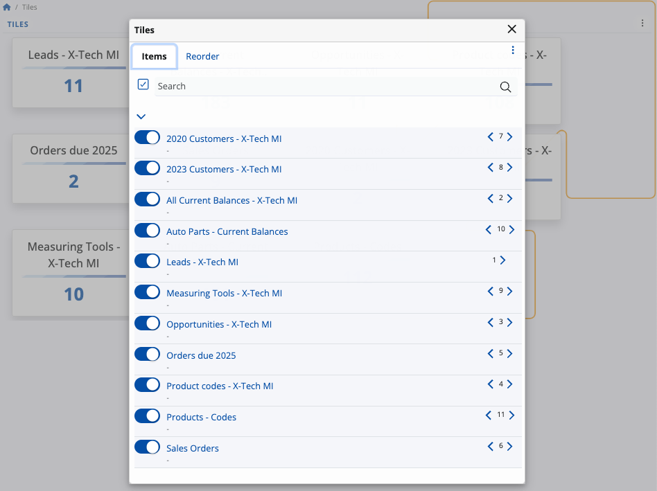Move All Current Balances to next position
Screen dimensions: 657x491
(510, 199)
